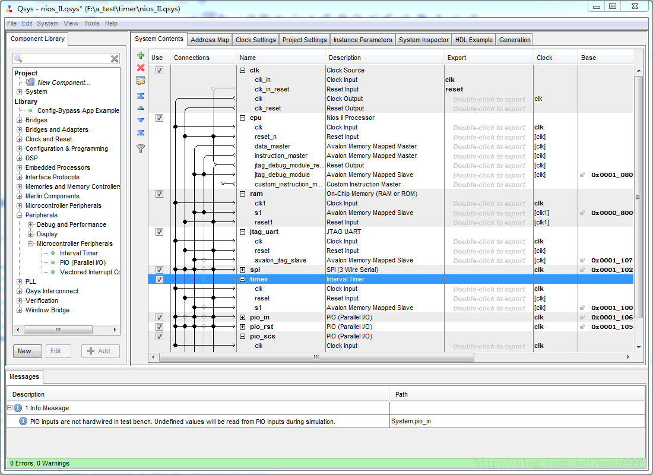Screen dimensions: 653x475
Task: Click the reset export cell of clk_in_reset
Action: 488,89
